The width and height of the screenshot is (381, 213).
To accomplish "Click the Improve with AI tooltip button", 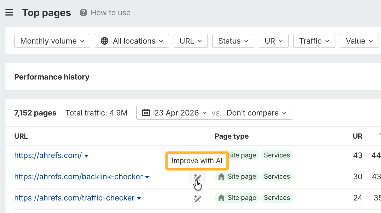I will (x=197, y=161).
